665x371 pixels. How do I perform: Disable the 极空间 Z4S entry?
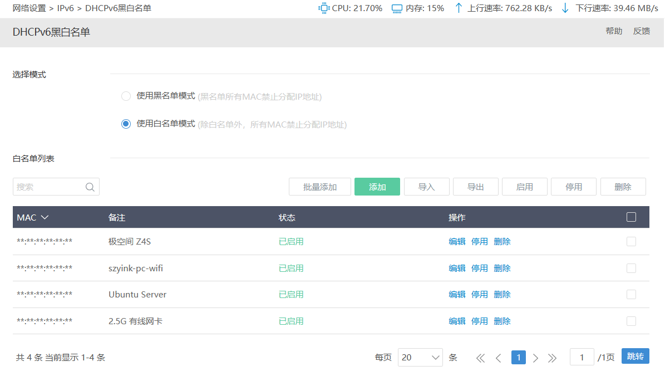pos(479,242)
